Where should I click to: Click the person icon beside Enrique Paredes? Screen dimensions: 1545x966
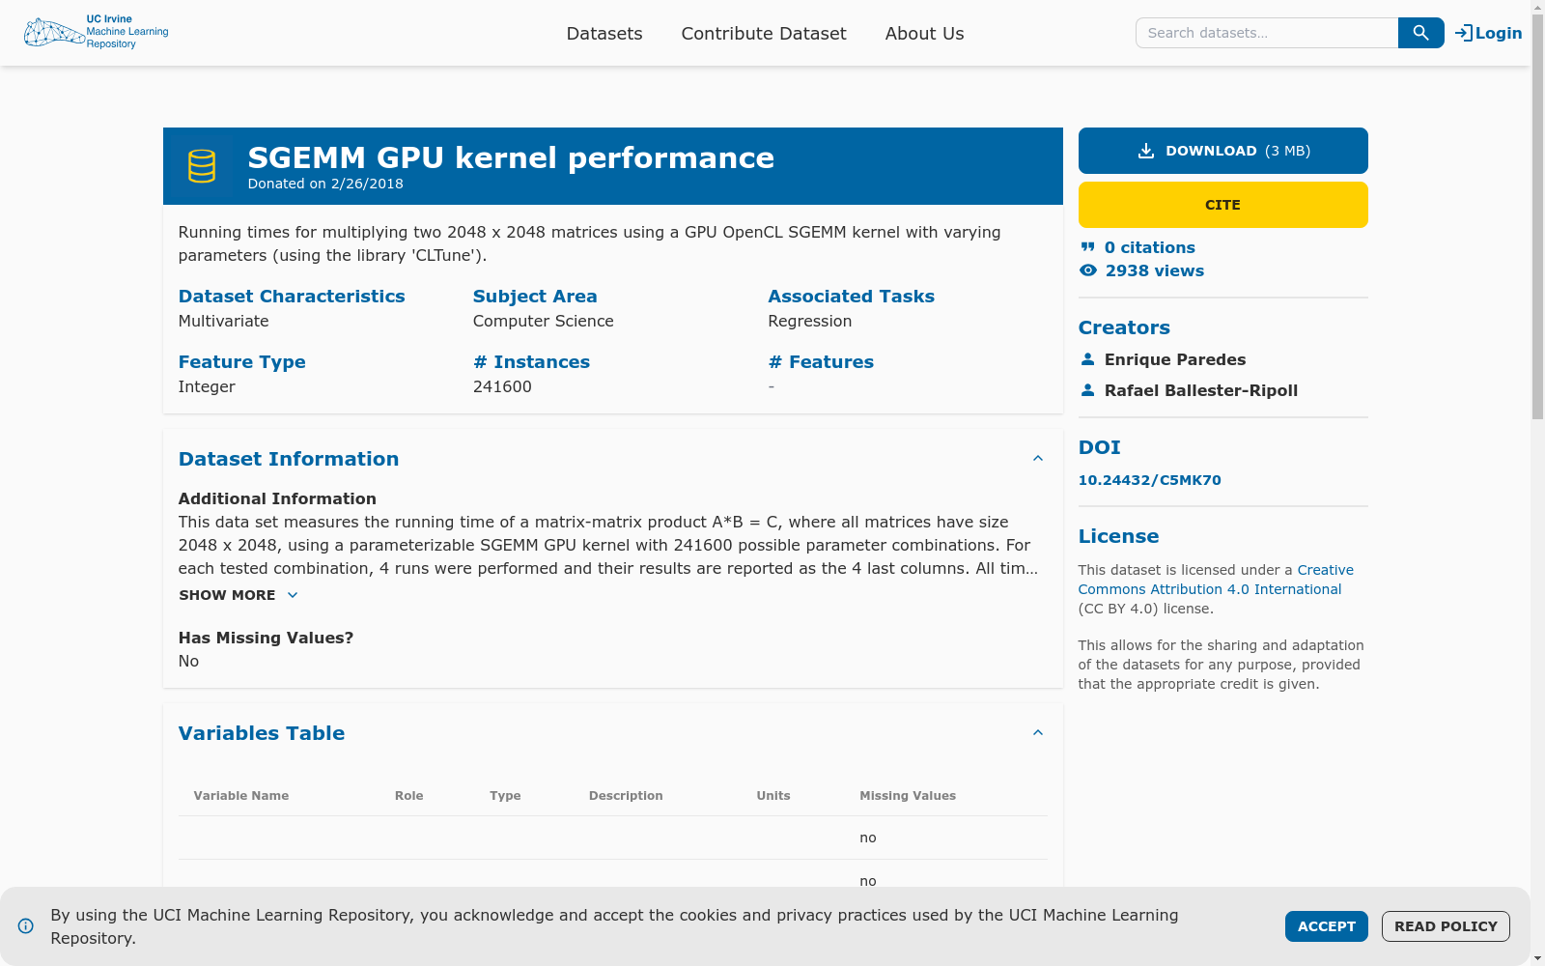click(1089, 358)
